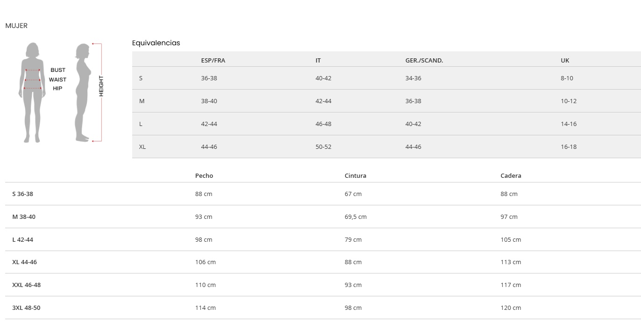Click the IT column header
Image resolution: width=641 pixels, height=336 pixels.
tap(318, 60)
